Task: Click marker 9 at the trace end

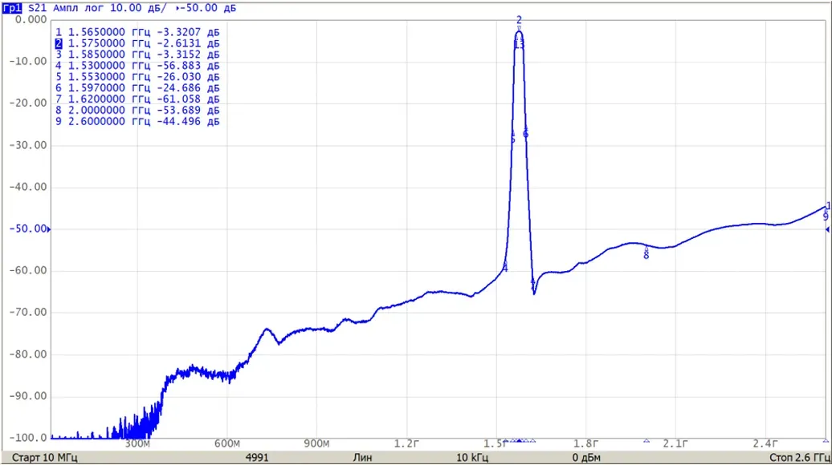Action: (826, 216)
